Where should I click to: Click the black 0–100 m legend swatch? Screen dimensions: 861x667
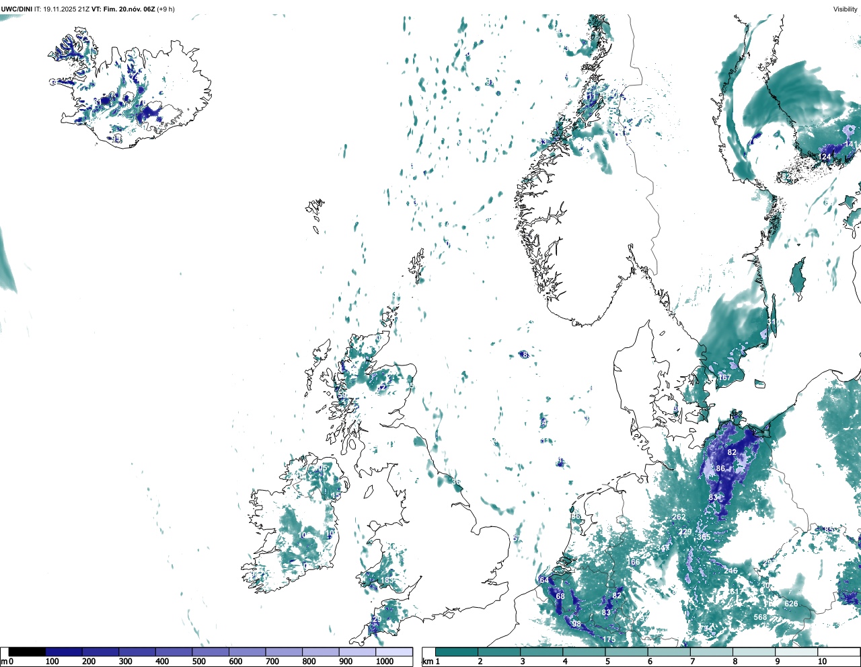[x=28, y=652]
